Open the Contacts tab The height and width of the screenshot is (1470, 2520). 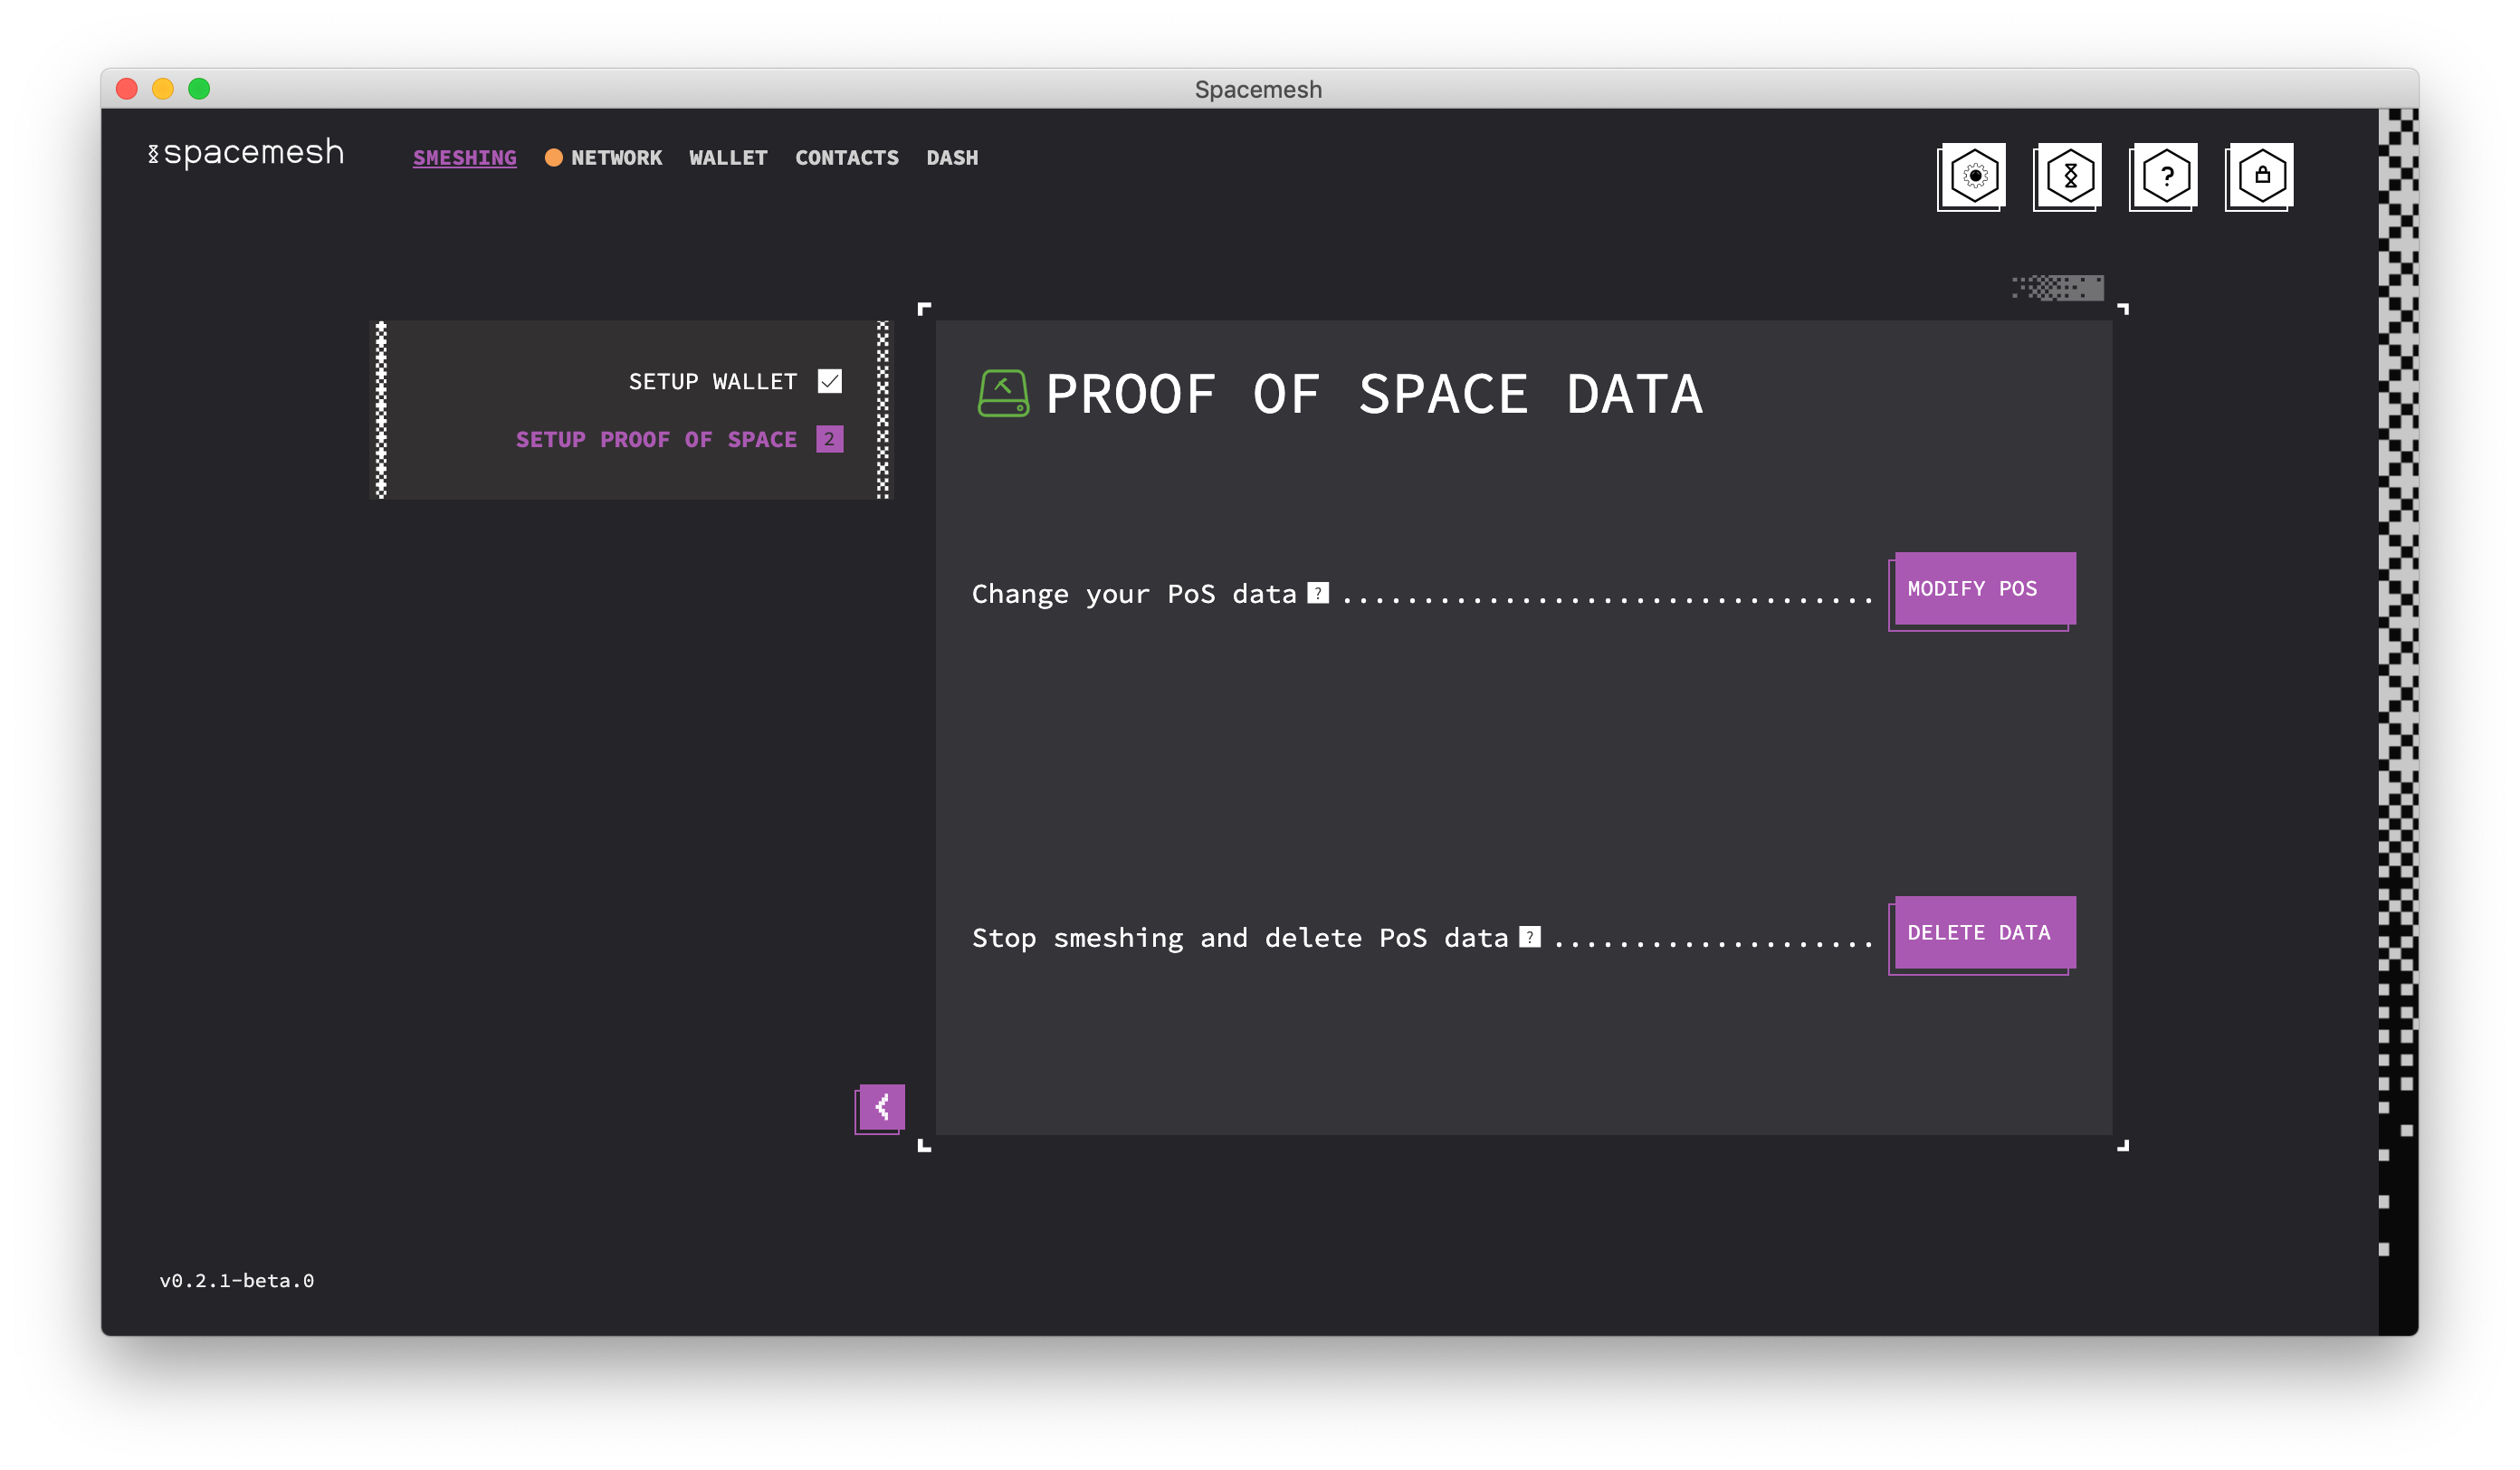847,158
